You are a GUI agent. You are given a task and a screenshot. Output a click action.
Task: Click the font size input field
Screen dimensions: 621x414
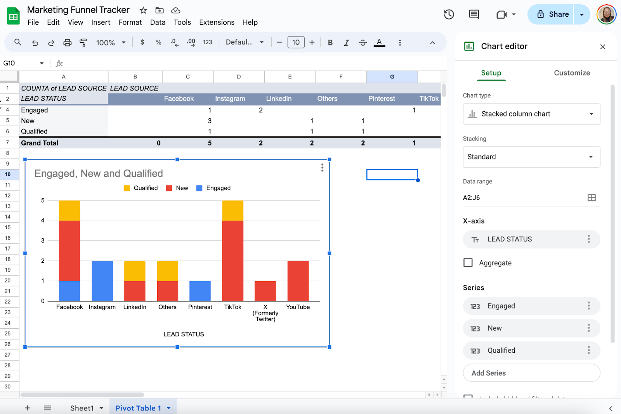pyautogui.click(x=296, y=42)
